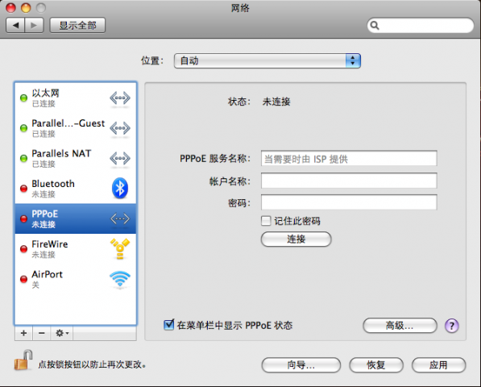
Task: Remove selected service with minus button
Action: [x=42, y=333]
